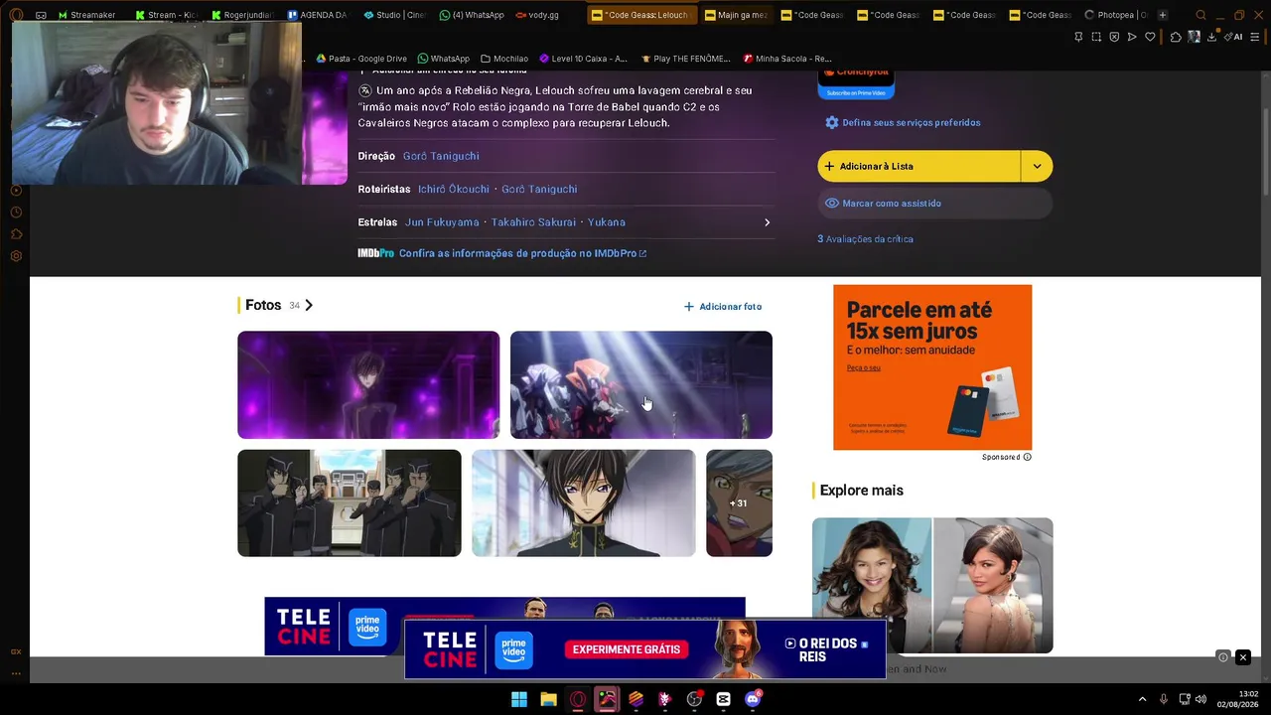Viewport: 1271px width, 715px height.
Task: Click Adicionar à Lista button
Action: click(918, 167)
